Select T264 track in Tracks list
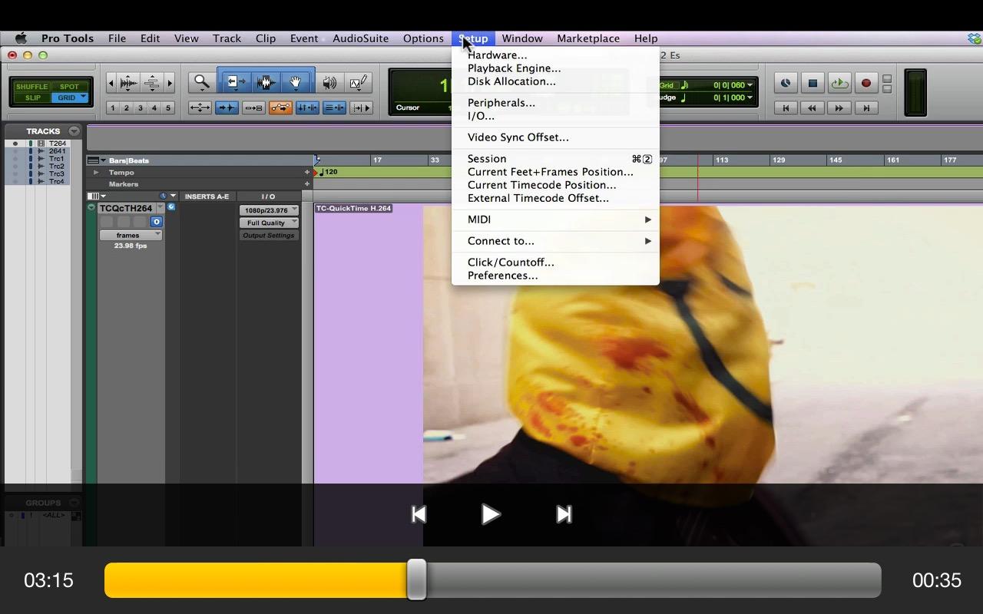 tap(58, 144)
